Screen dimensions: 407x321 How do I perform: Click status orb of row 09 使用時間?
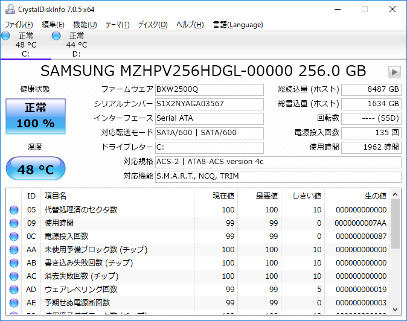pos(14,223)
